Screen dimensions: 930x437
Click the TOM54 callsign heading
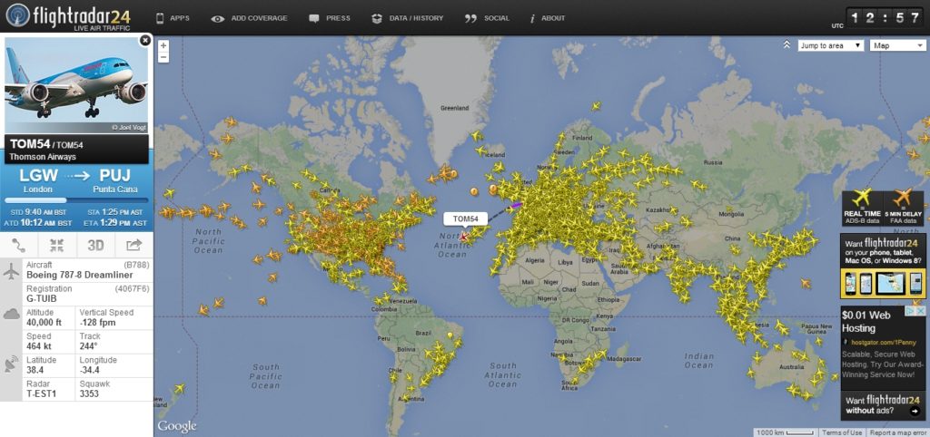[x=30, y=143]
